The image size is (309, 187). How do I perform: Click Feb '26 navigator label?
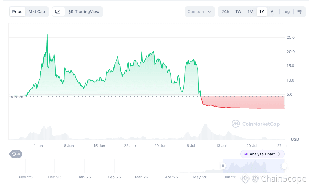tap(114, 177)
